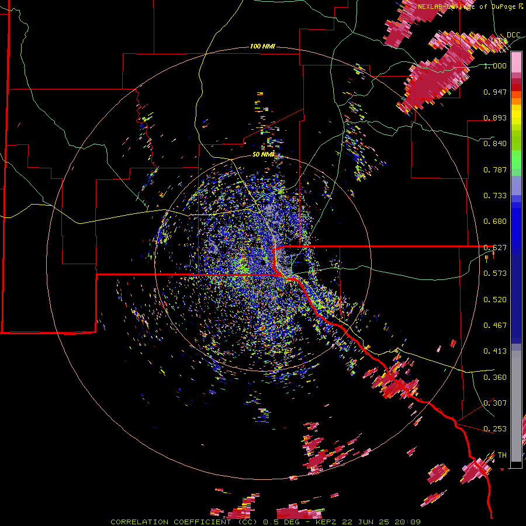The width and height of the screenshot is (526, 526).
Task: Click the TH threshold label on the scale
Action: click(502, 455)
